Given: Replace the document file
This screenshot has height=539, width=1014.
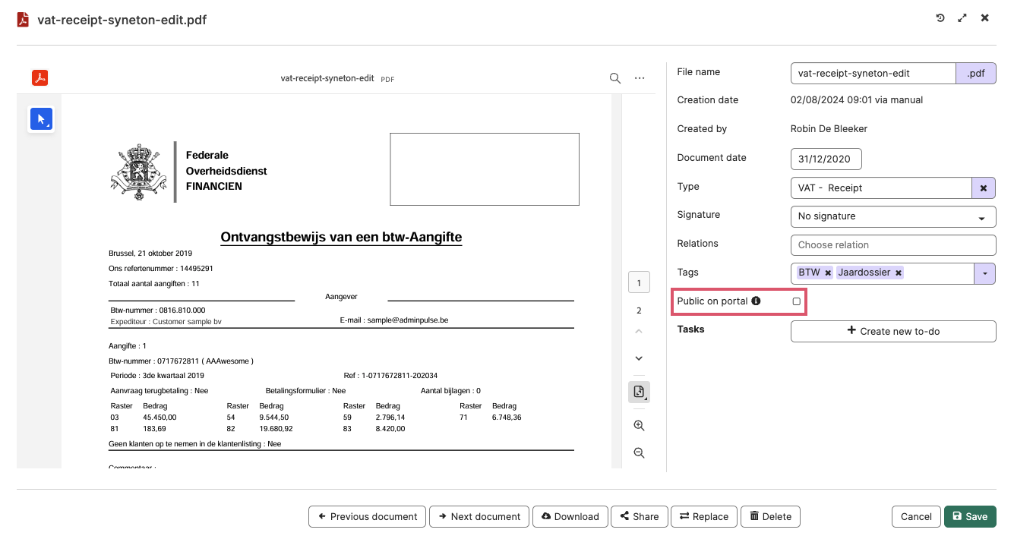Looking at the screenshot, I should click(x=704, y=516).
